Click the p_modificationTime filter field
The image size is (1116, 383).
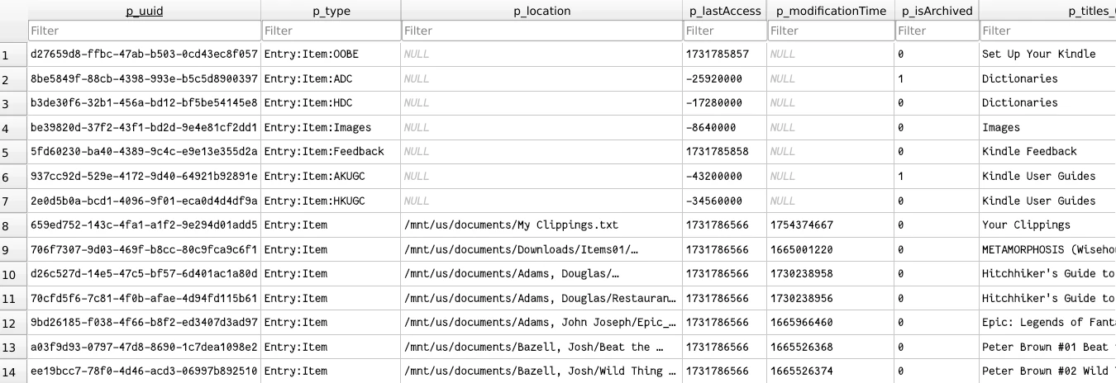click(831, 31)
